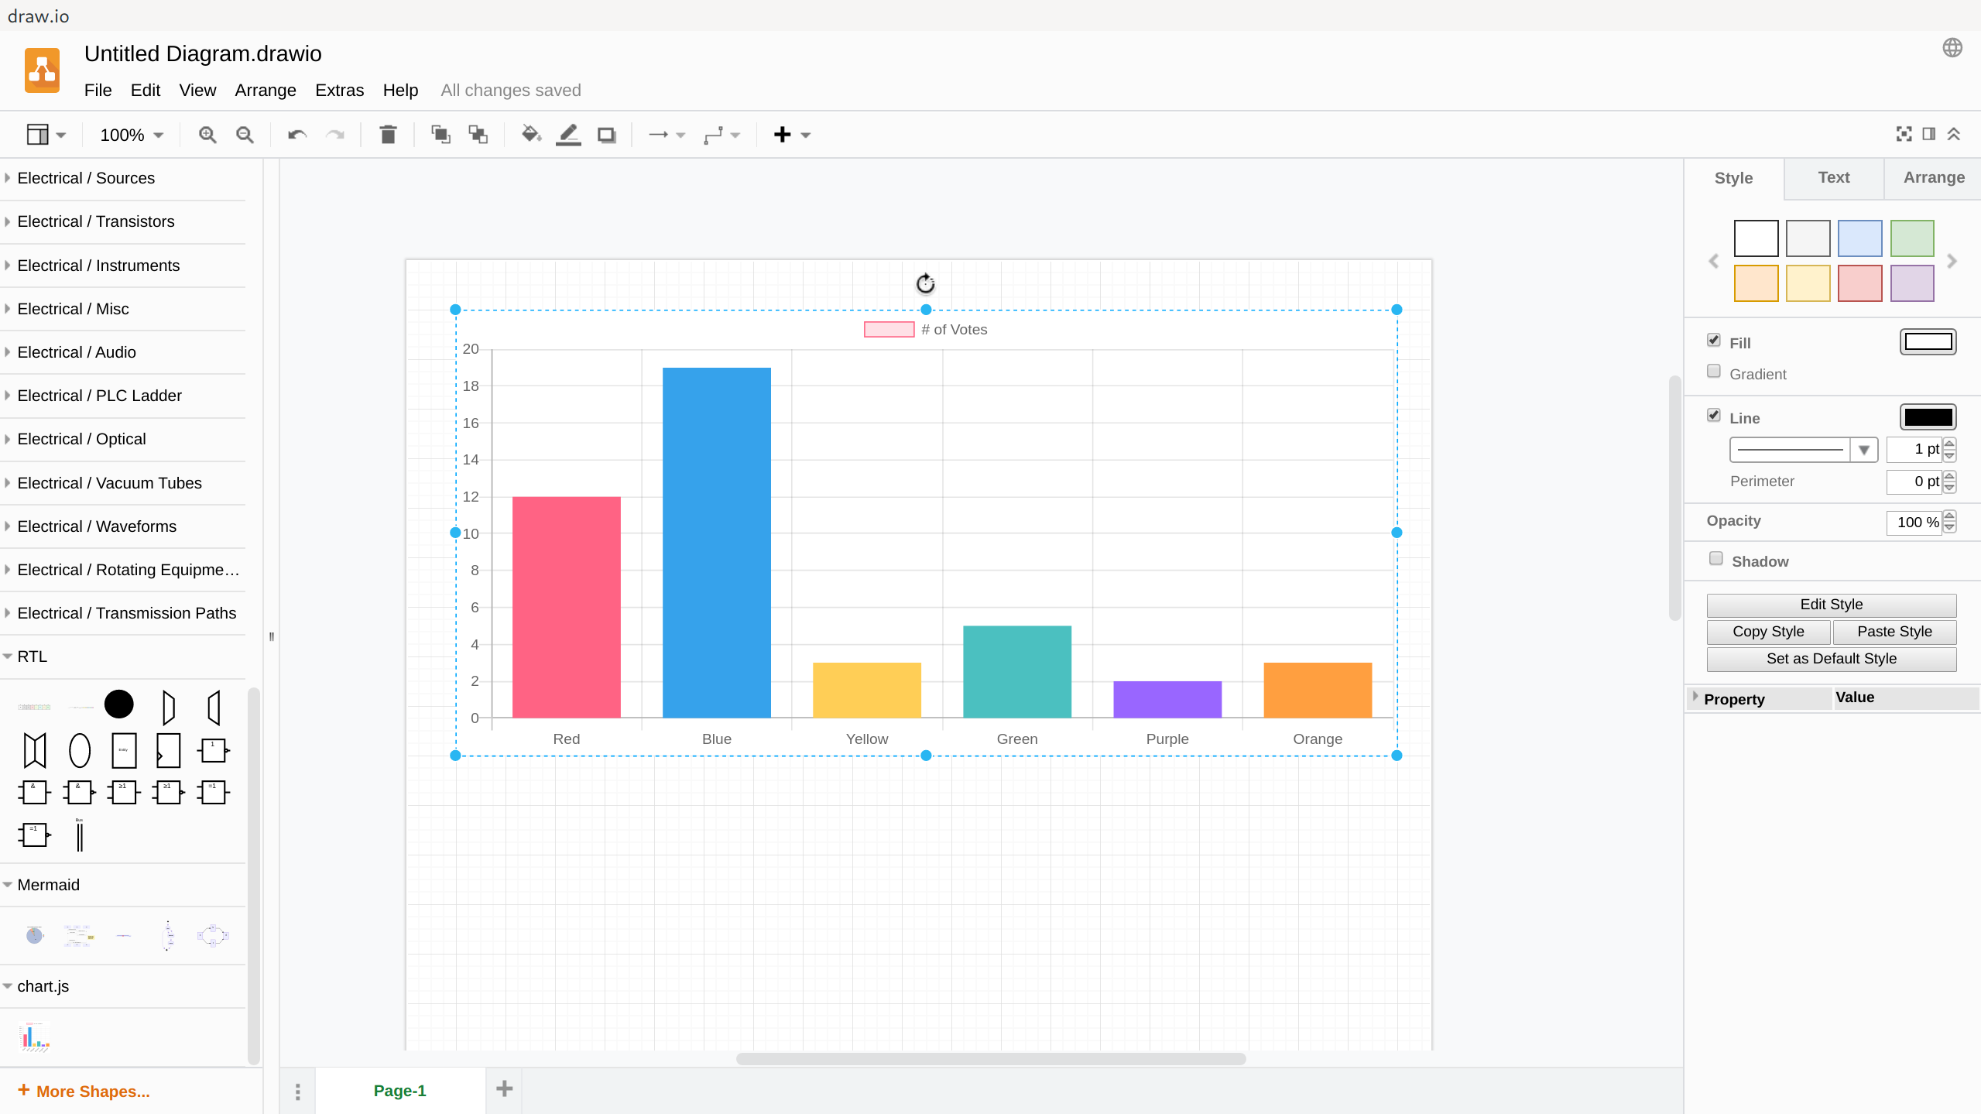
Task: Click the Delete trash can icon
Action: click(x=388, y=135)
